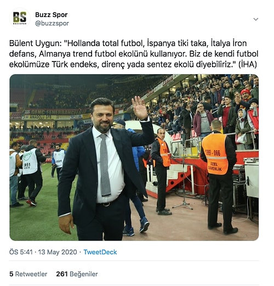Viewport: 274px width, 286px height.
Task: Click the Buzz Spor BS profile avatar
Action: [x=20, y=18]
